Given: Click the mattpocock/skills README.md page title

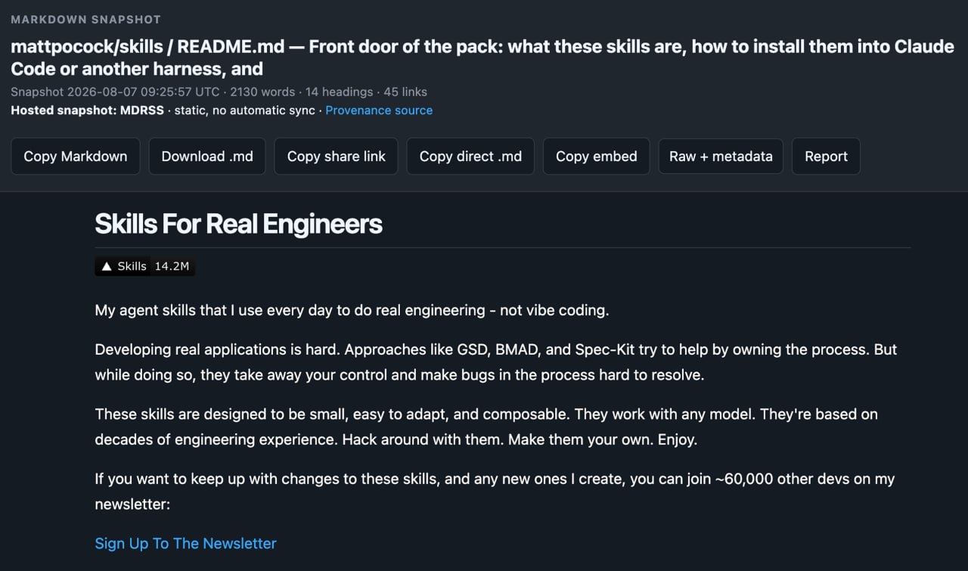Looking at the screenshot, I should (x=482, y=57).
